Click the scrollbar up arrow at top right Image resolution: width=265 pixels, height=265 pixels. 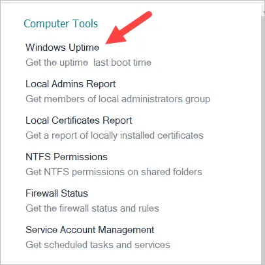[263, 10]
